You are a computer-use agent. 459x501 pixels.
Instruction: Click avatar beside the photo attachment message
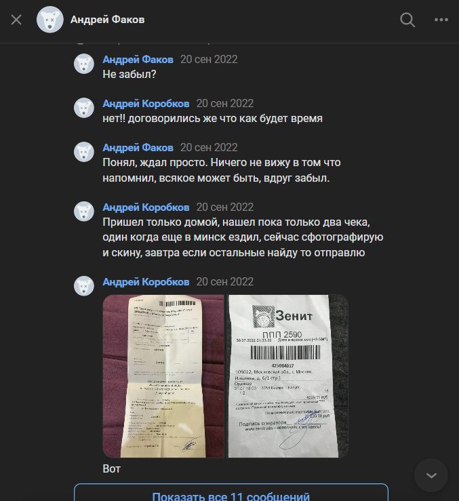[84, 286]
